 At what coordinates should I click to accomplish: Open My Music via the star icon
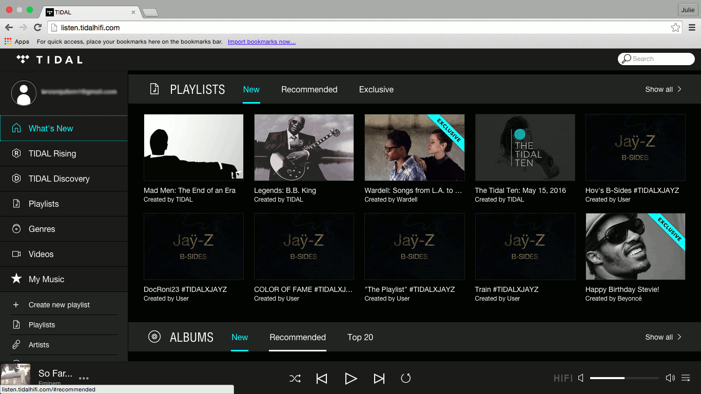pyautogui.click(x=17, y=279)
